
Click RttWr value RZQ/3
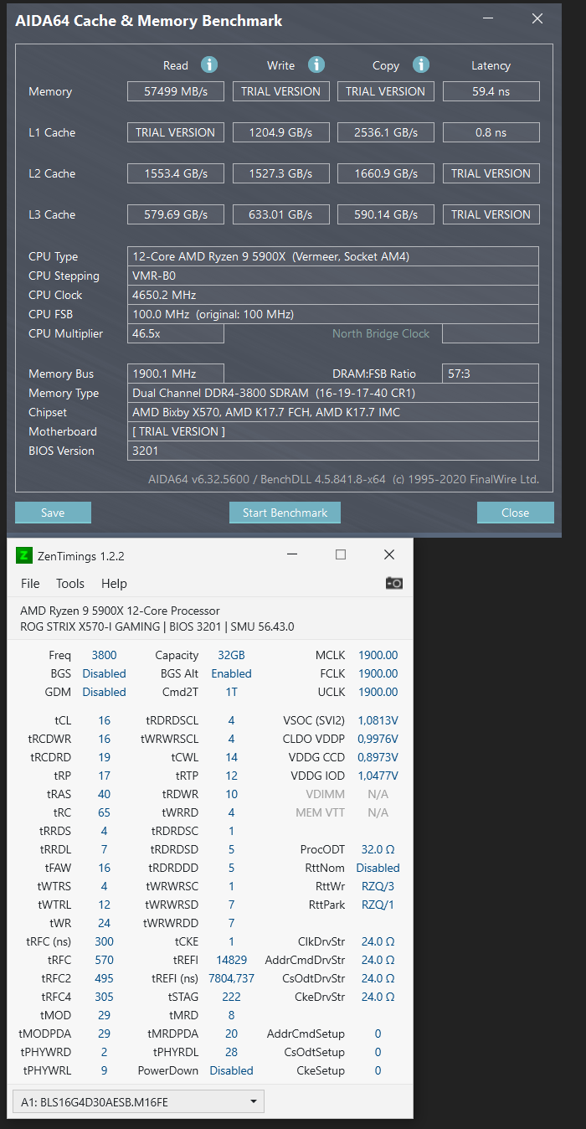(x=378, y=886)
